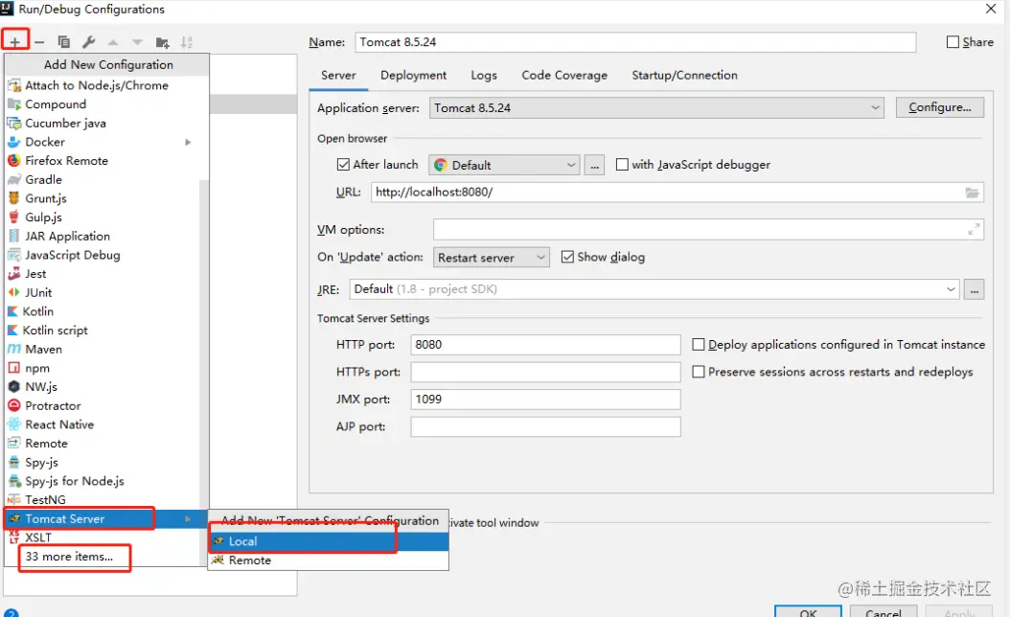Click the Cancel button
The height and width of the screenshot is (617, 1010).
tap(884, 612)
